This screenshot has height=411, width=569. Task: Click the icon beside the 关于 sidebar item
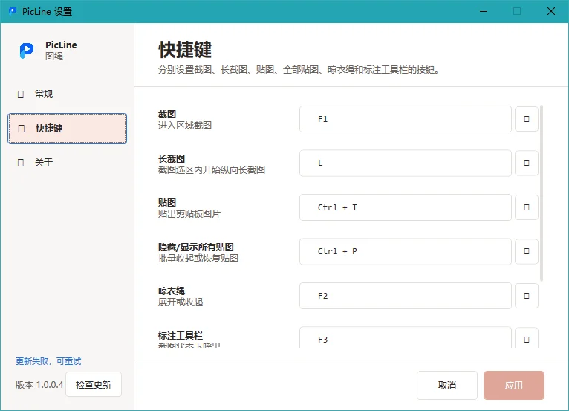21,163
